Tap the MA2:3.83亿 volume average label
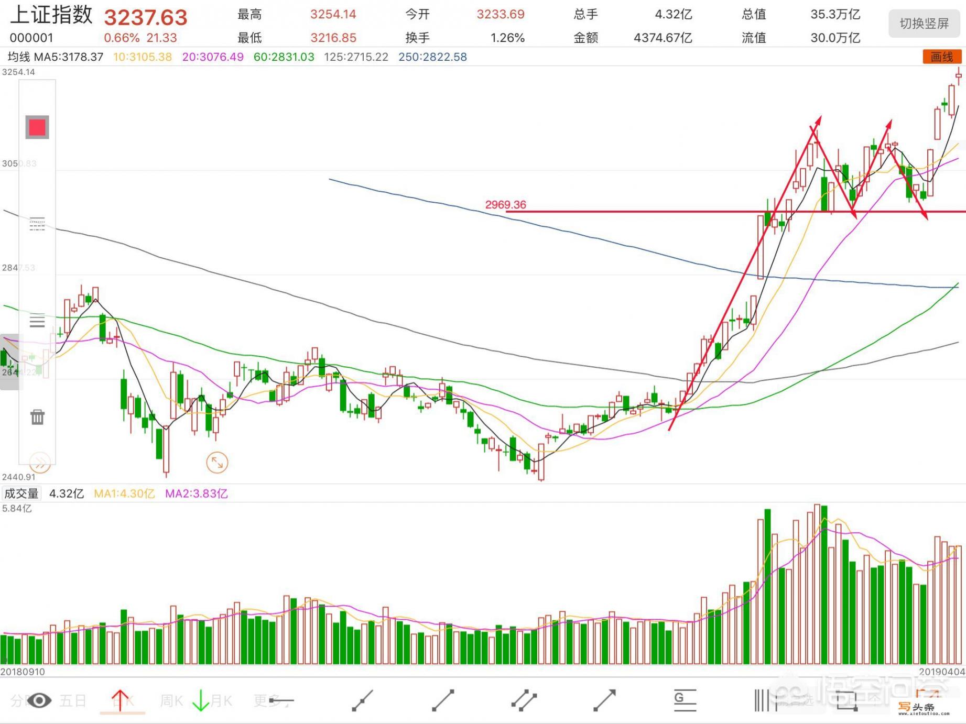 click(x=197, y=493)
